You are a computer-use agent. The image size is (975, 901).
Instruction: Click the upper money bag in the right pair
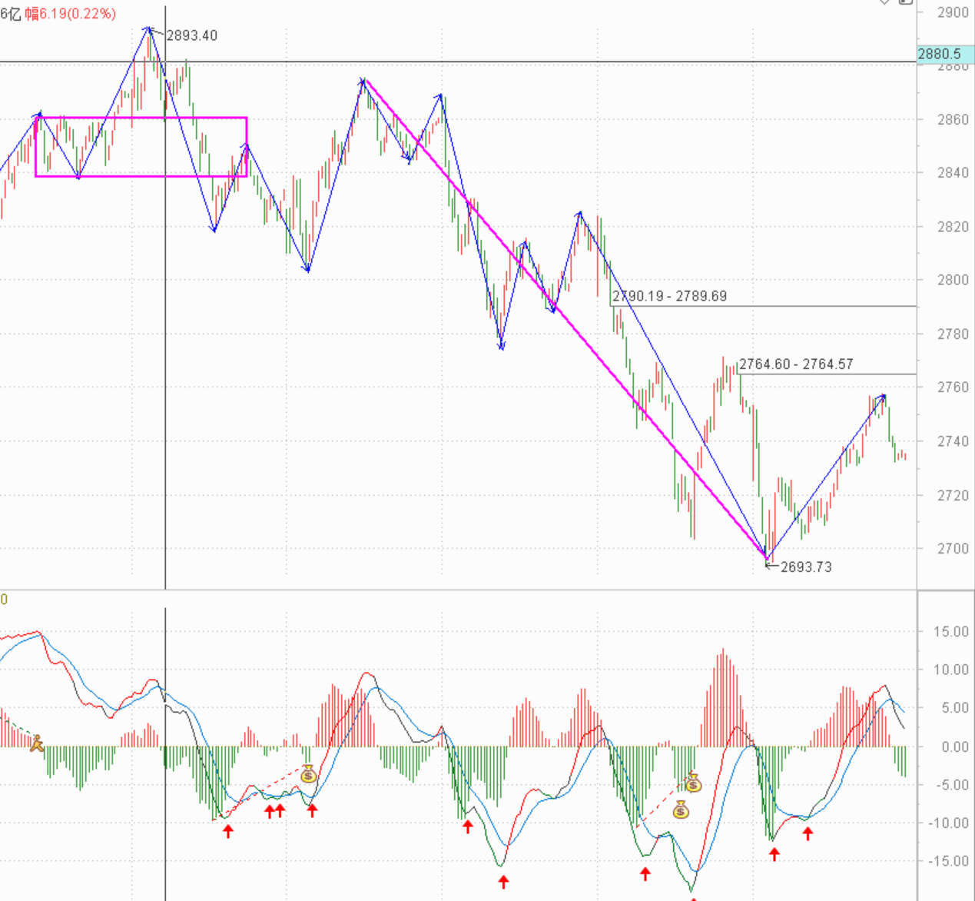click(x=693, y=783)
